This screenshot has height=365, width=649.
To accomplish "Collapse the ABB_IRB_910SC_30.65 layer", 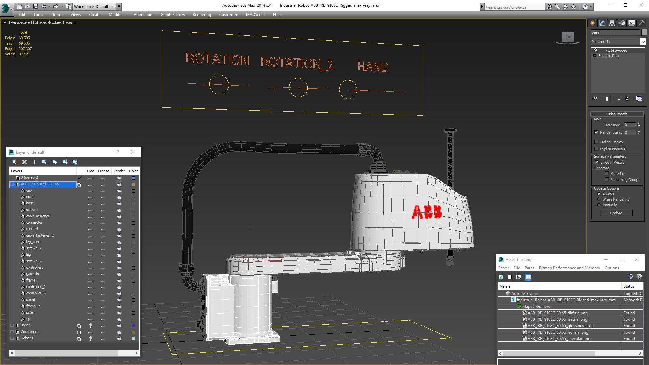I will tap(12, 184).
